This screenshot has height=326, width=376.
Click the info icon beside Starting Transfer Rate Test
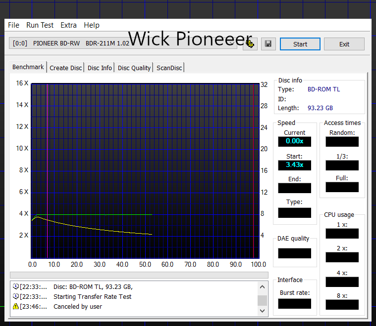[15, 296]
